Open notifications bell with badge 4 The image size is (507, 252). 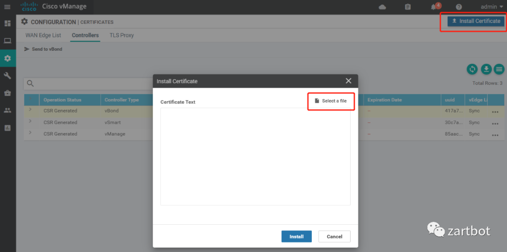pyautogui.click(x=435, y=7)
